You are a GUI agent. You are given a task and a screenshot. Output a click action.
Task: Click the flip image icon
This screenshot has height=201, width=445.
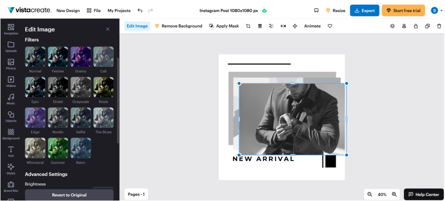pos(283,26)
